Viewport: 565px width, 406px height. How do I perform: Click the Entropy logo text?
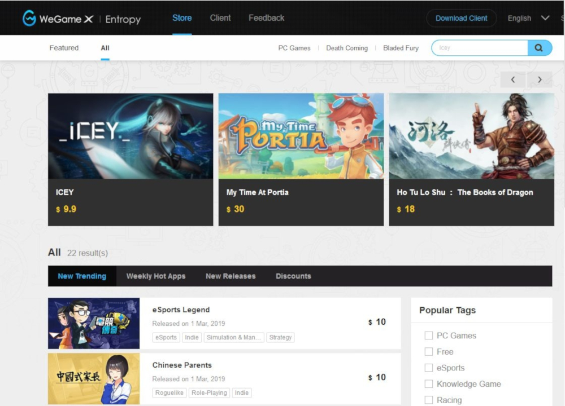pyautogui.click(x=123, y=19)
